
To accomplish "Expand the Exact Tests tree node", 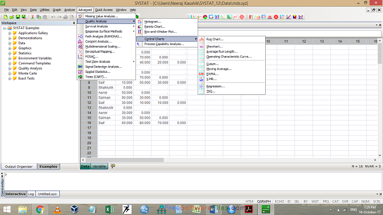I will click(10, 79).
